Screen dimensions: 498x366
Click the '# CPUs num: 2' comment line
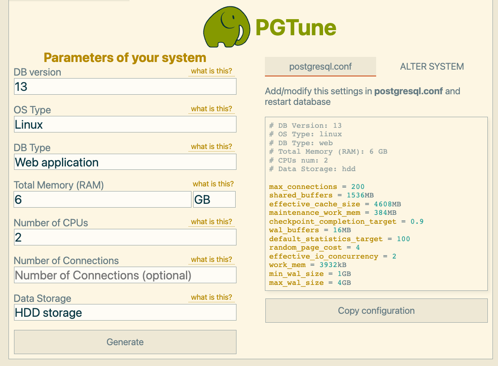298,161
